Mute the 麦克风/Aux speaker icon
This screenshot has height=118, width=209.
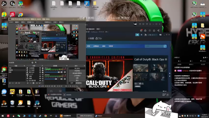(62, 72)
